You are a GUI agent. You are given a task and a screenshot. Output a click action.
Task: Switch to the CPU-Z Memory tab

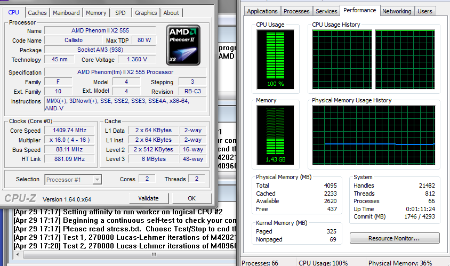[96, 13]
